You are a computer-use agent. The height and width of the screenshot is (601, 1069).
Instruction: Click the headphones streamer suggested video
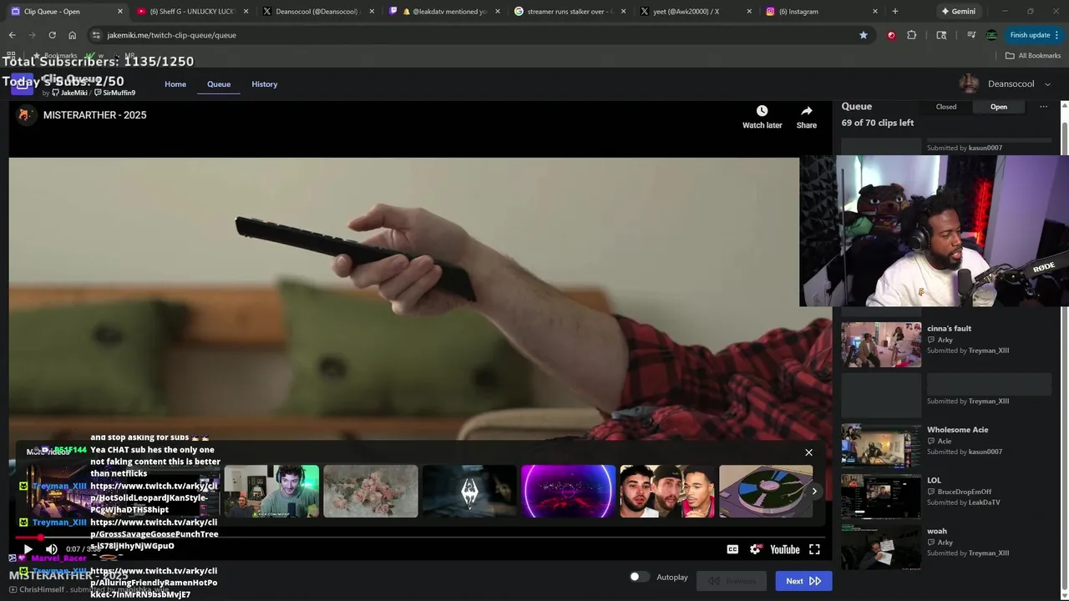271,491
